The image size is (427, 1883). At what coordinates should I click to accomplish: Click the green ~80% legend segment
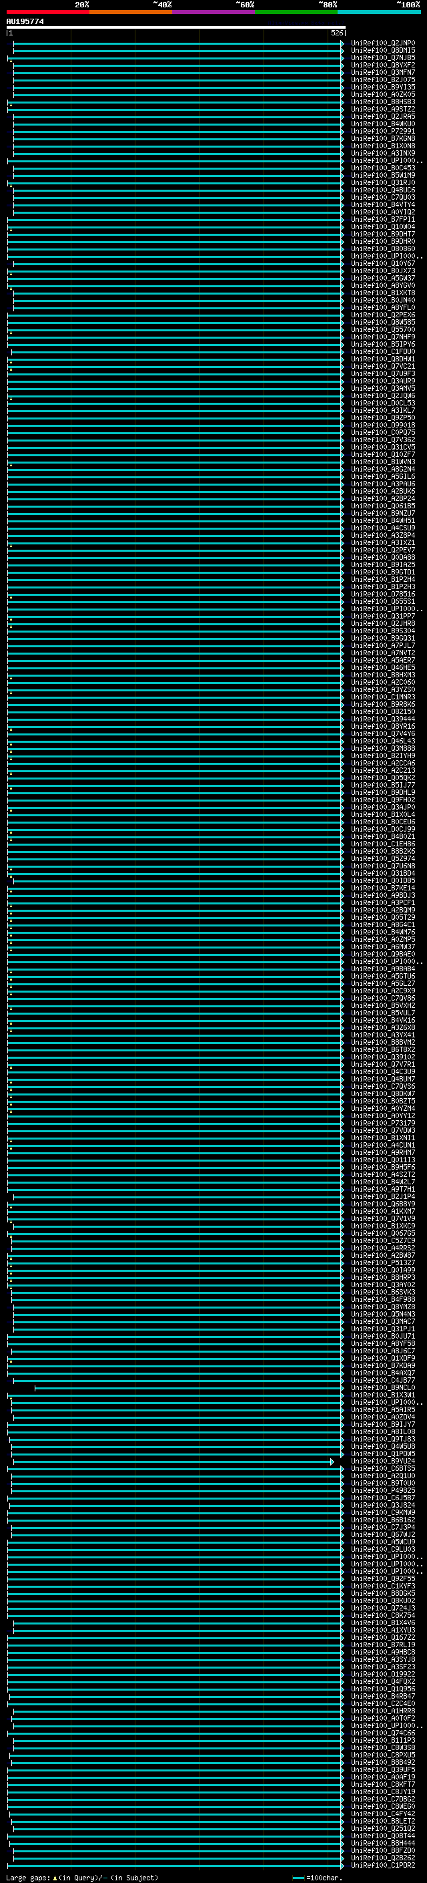pyautogui.click(x=296, y=12)
